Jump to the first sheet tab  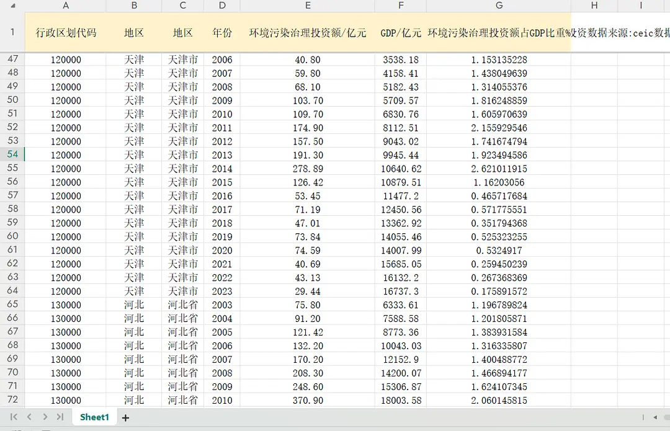13,417
